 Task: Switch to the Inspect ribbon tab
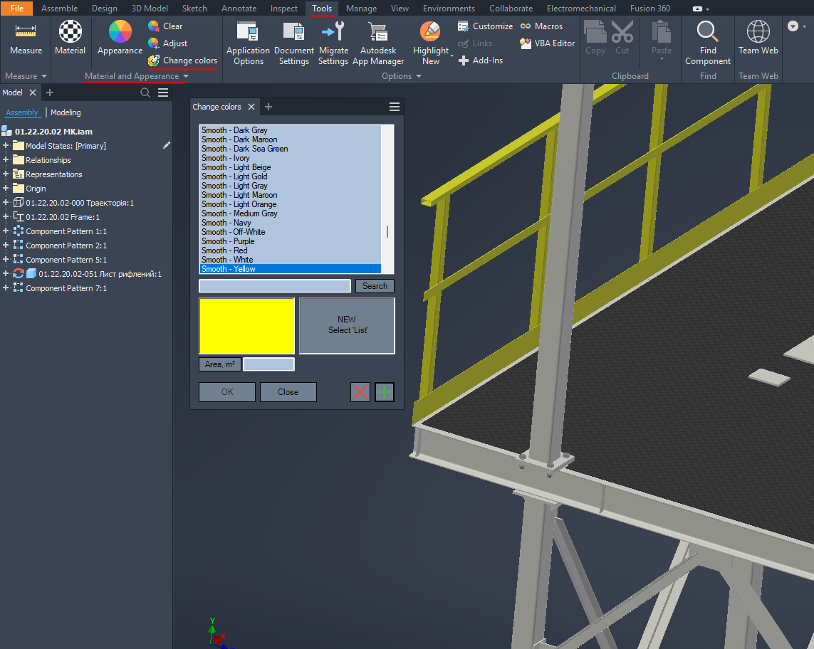point(284,9)
